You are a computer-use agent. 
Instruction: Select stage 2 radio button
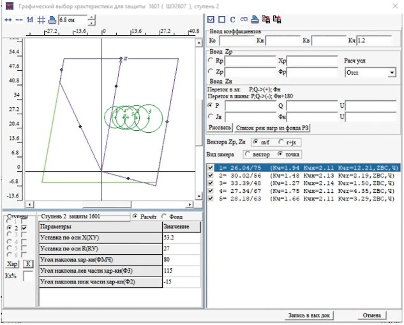click(10, 228)
